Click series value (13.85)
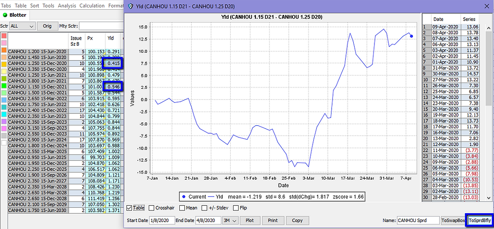Screen dimensions: 494x229 click(470, 186)
